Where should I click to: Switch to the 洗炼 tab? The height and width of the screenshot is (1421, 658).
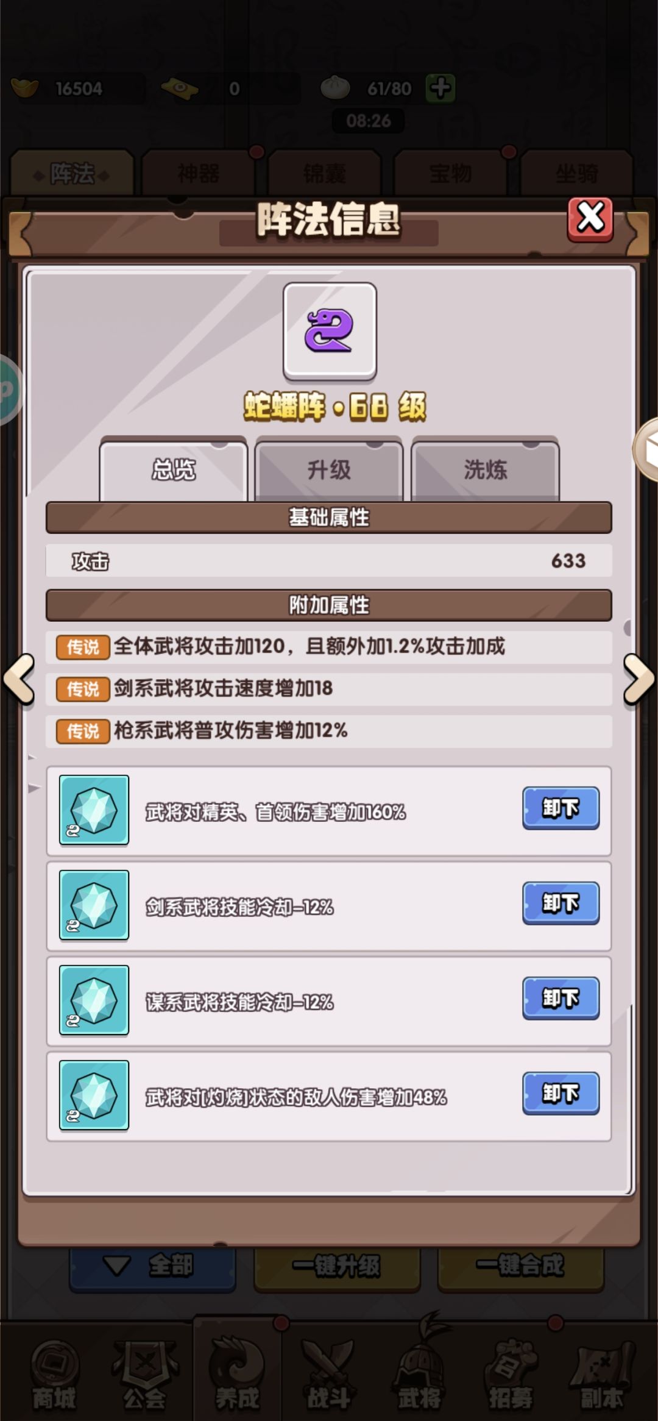[485, 469]
